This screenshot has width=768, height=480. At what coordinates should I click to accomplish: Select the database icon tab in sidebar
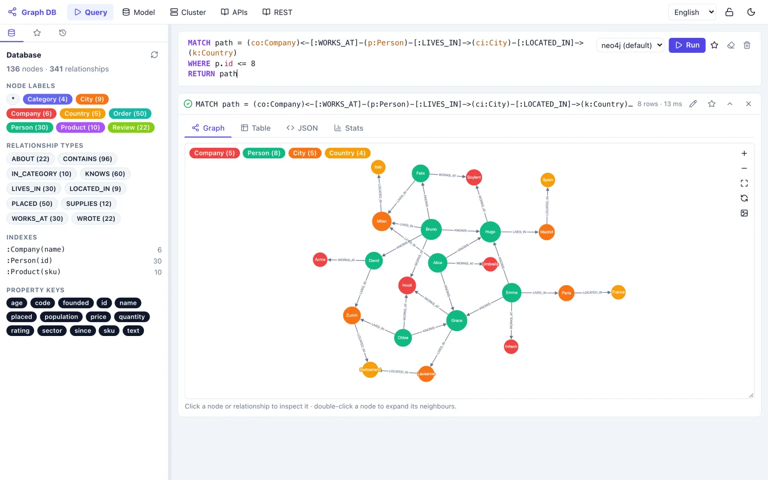(x=12, y=33)
